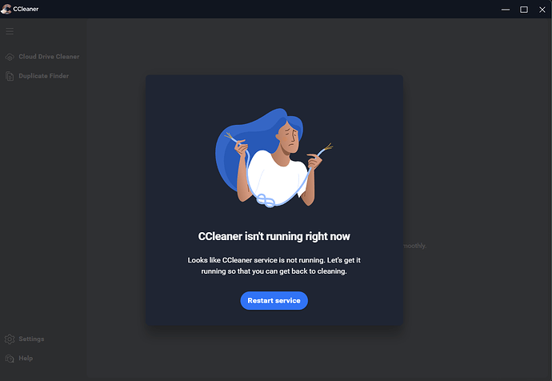The width and height of the screenshot is (552, 381).
Task: Select the Cloud Drive Cleaner label
Action: [x=49, y=57]
